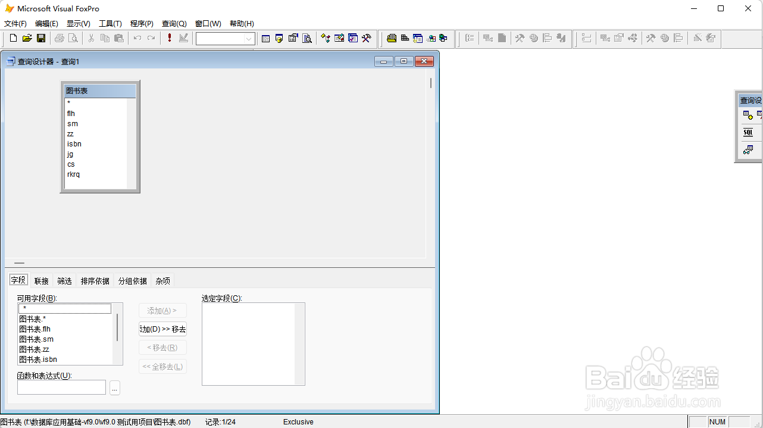This screenshot has height=428, width=763.
Task: Click the Print icon in toolbar
Action: [x=59, y=38]
